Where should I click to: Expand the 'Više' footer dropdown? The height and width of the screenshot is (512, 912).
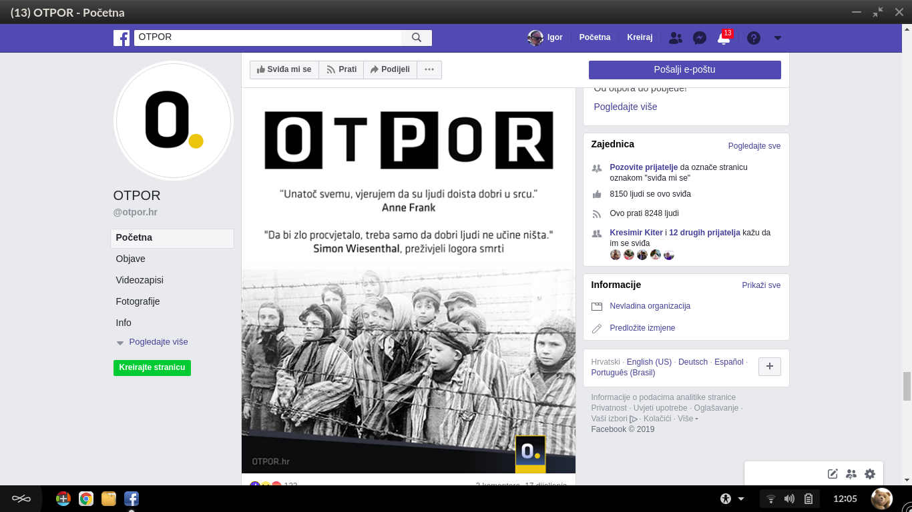coord(687,418)
